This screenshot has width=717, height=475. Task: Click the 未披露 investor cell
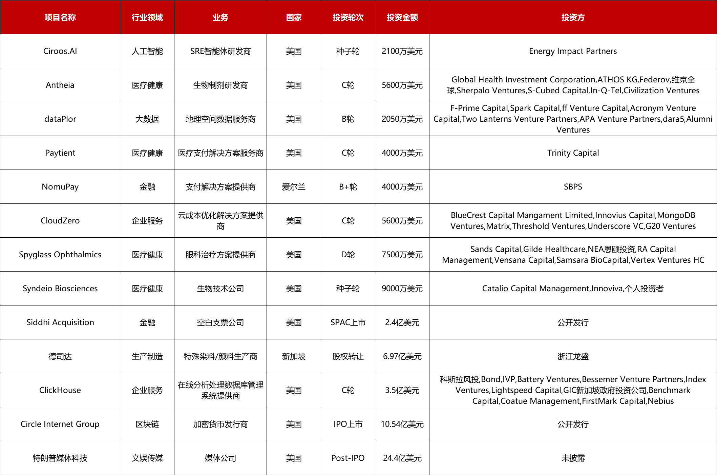(573, 458)
